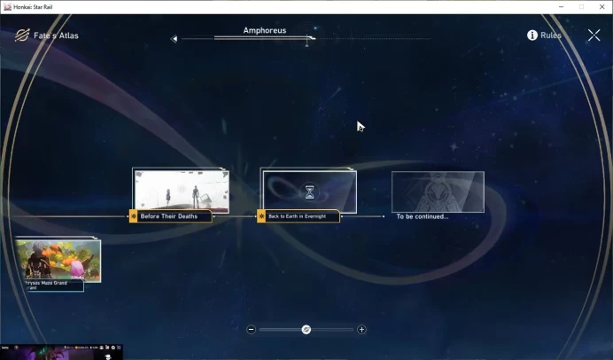Minimize the Honkai: Star Rail window
The height and width of the screenshot is (360, 613).
point(561,7)
